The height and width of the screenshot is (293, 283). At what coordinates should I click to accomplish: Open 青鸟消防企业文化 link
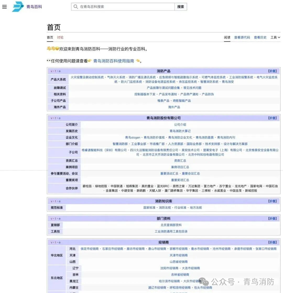(180, 137)
